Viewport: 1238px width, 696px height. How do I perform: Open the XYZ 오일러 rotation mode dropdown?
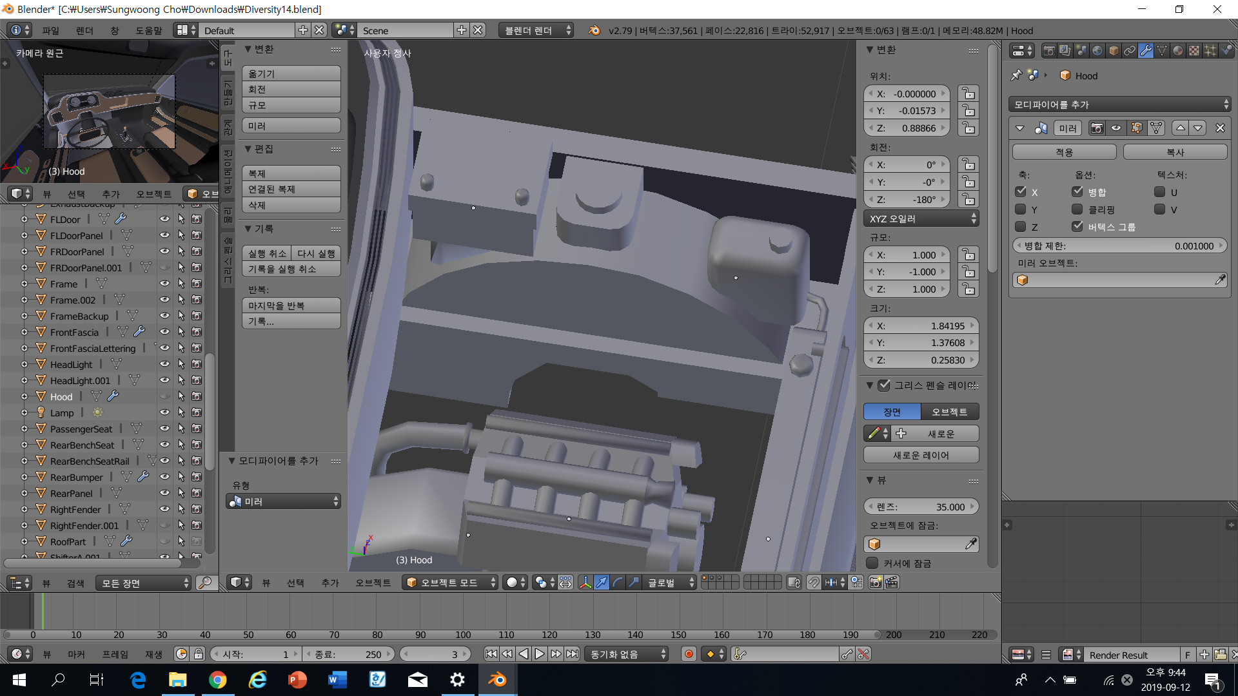(921, 219)
